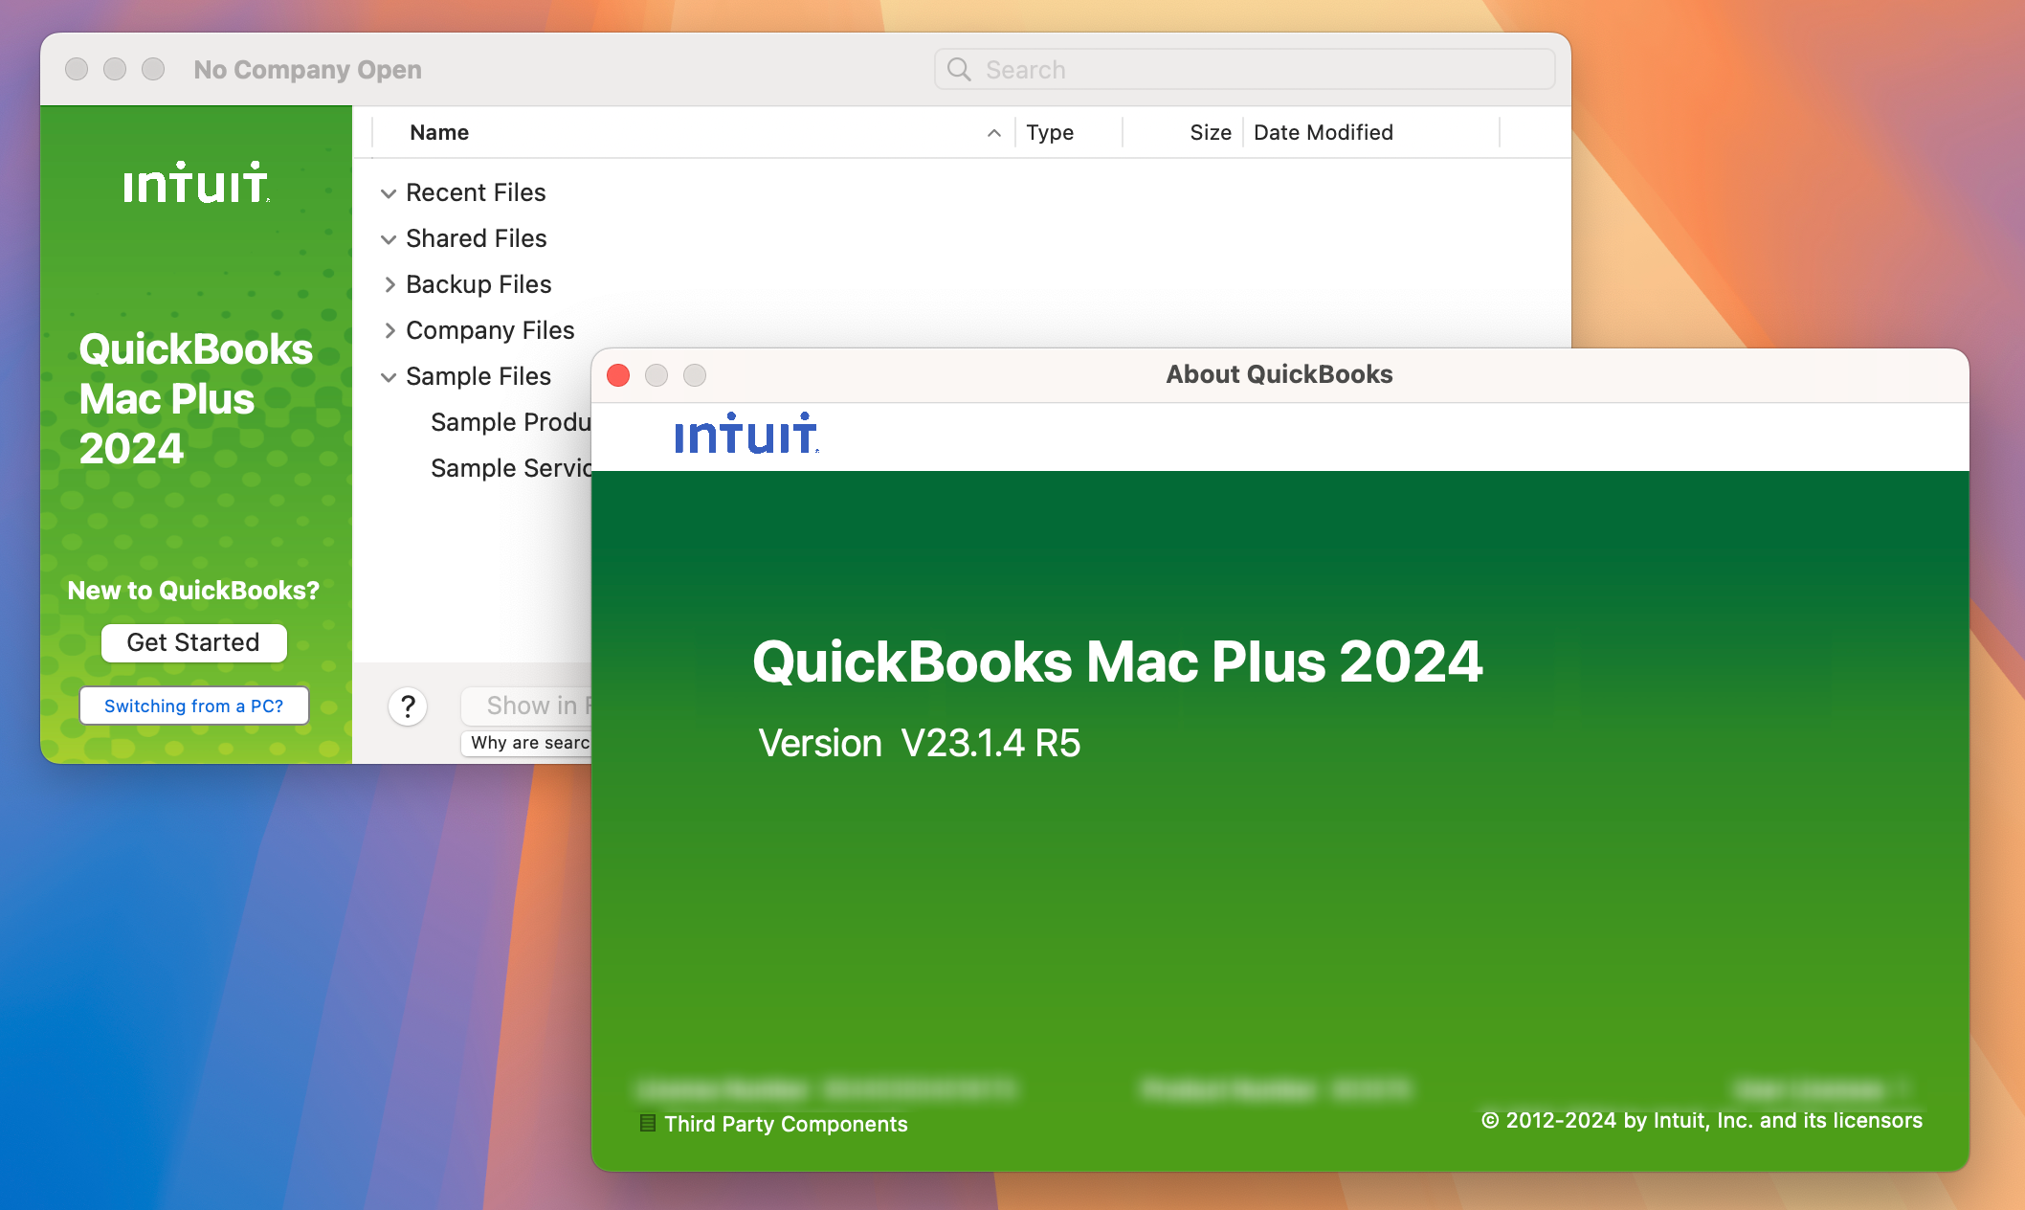2025x1210 pixels.
Task: Open the Third Party Components link
Action: tap(786, 1124)
